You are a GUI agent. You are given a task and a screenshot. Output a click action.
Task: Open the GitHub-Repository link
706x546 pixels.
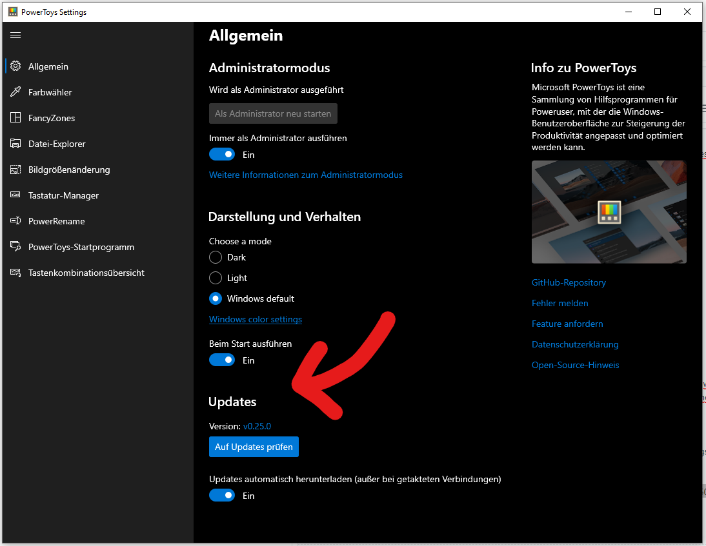pos(569,282)
